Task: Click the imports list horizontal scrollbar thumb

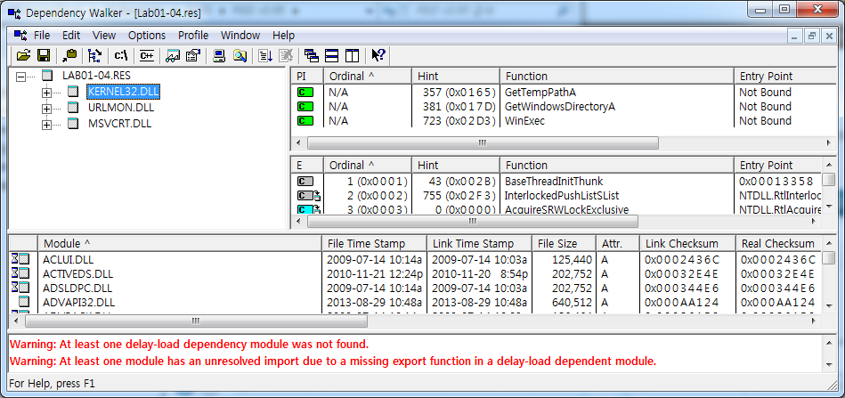Action: tap(483, 142)
